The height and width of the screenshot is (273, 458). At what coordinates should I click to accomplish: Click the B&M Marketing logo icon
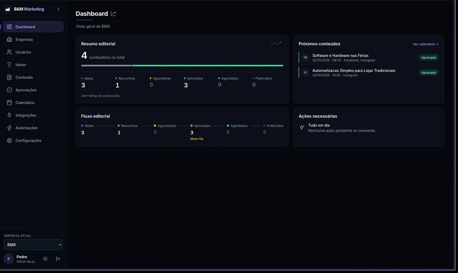[8, 10]
